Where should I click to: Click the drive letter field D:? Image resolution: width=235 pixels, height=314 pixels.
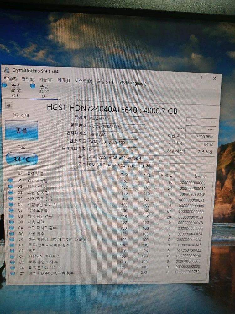116,149
